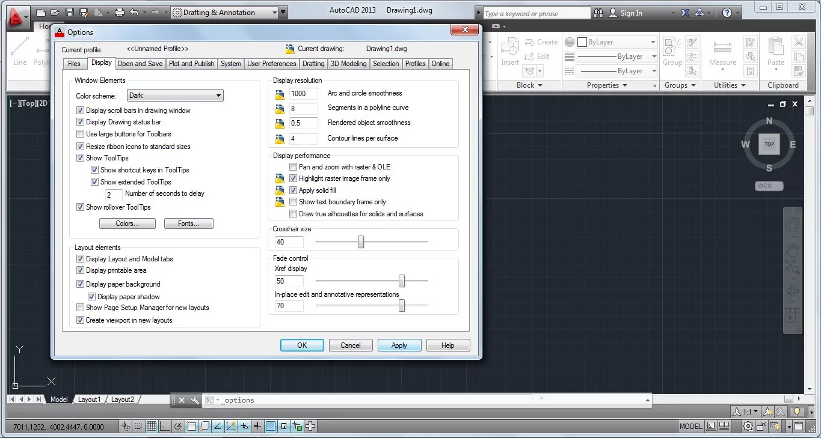The height and width of the screenshot is (438, 821).
Task: Switch to the 3D Modeling tab
Action: coord(348,64)
